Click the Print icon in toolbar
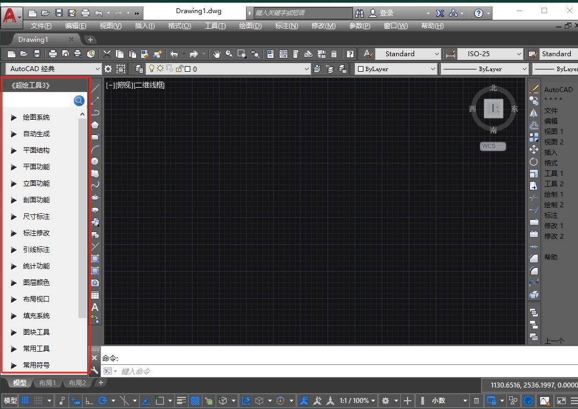Screen dimensions: 578x409 52,54
